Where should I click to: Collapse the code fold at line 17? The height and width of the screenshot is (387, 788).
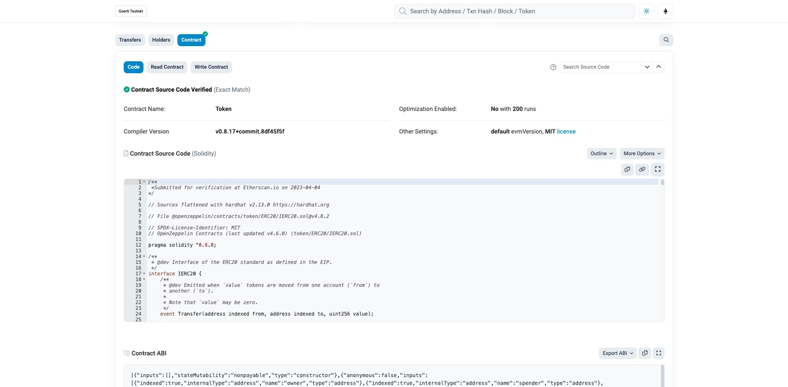[x=144, y=274]
